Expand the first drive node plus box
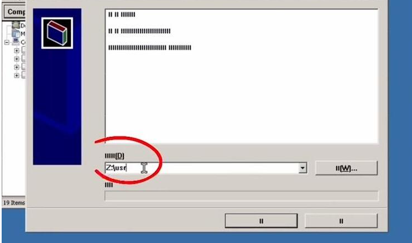The image size is (412, 243). click(17, 50)
